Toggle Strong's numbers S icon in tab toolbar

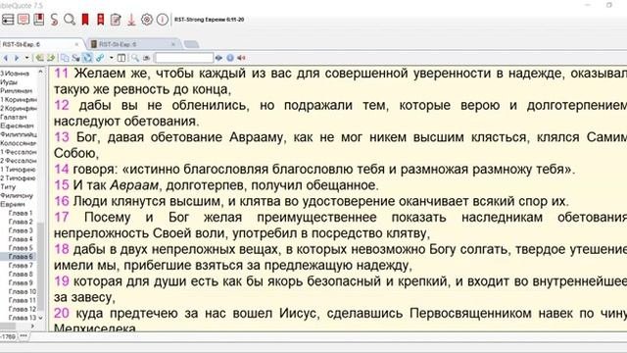point(76,58)
